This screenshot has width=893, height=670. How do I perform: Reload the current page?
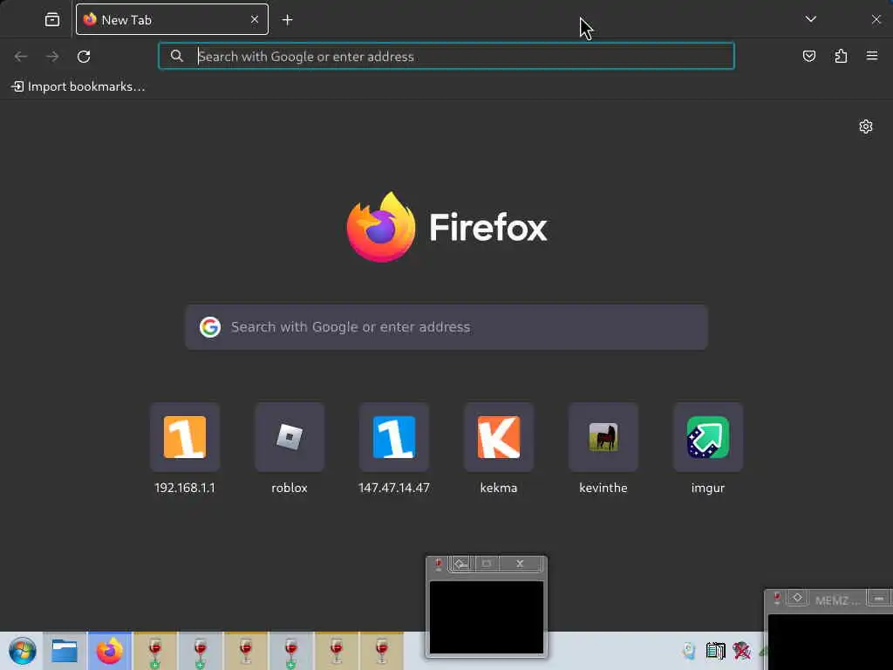click(x=84, y=57)
